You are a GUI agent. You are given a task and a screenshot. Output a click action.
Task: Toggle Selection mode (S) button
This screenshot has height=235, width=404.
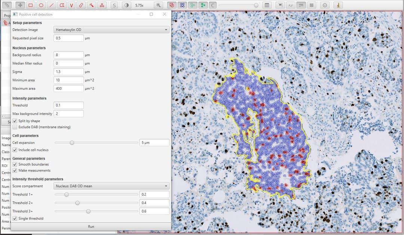[114, 5]
